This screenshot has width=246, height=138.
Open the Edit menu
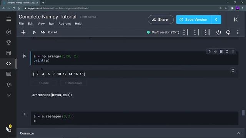tap(31, 24)
